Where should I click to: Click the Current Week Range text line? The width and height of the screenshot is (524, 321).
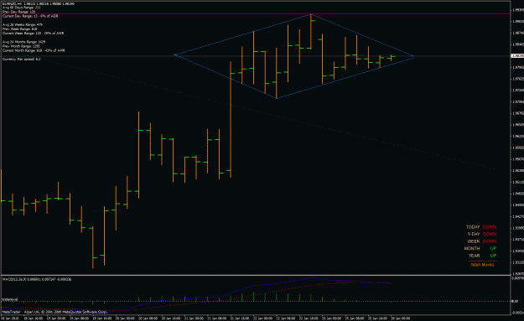(x=33, y=34)
